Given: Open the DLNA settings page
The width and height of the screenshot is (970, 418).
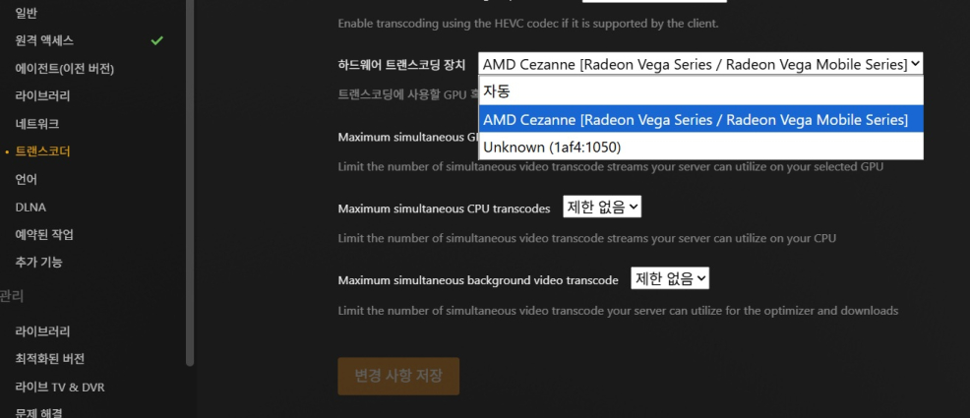Looking at the screenshot, I should 30,208.
